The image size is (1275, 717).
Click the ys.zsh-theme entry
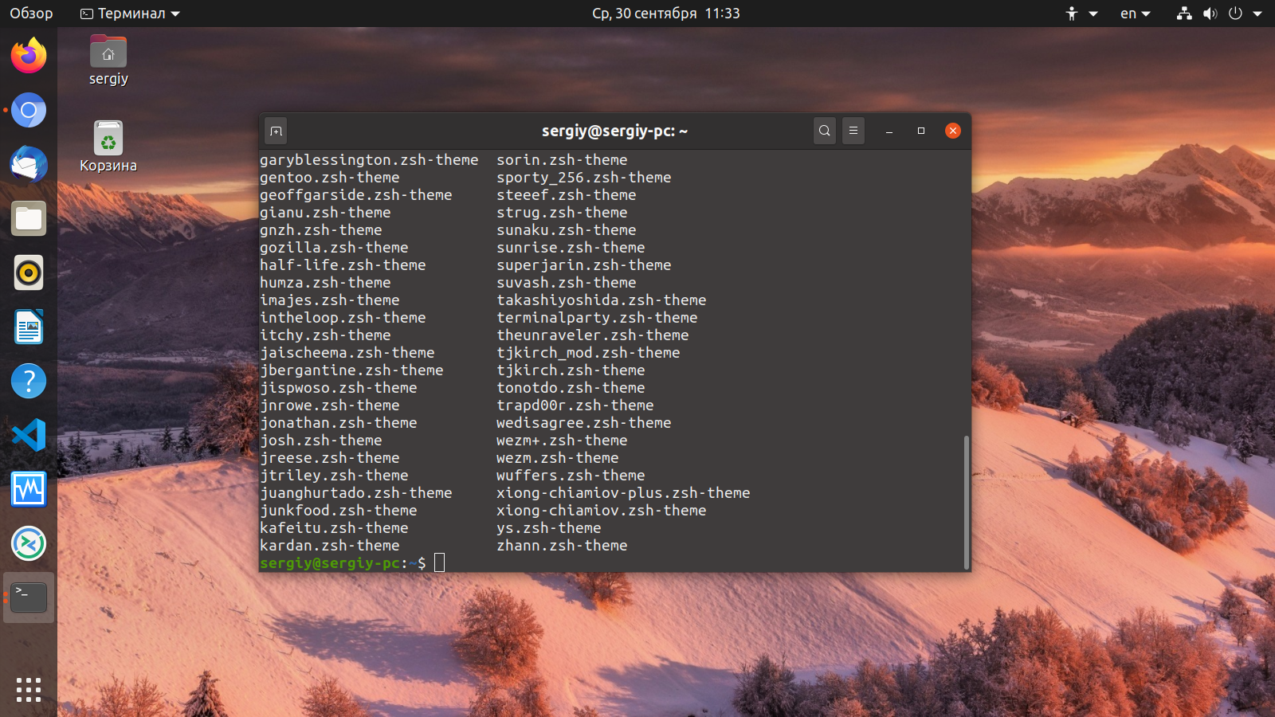549,528
